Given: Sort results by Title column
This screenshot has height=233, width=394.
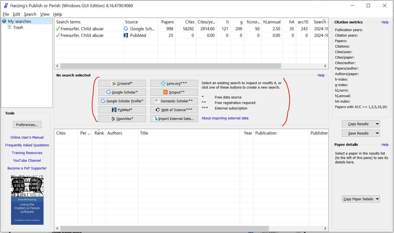Looking at the screenshot, I should tap(189, 133).
